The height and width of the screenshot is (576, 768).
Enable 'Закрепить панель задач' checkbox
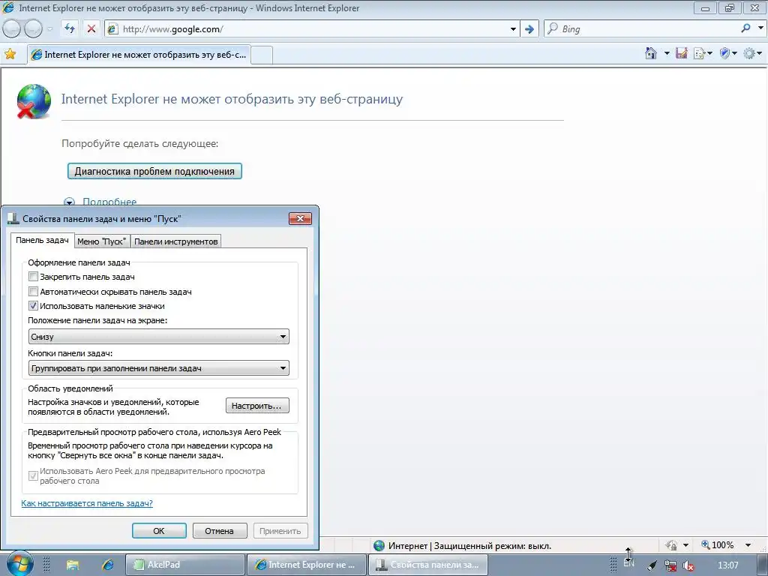33,277
